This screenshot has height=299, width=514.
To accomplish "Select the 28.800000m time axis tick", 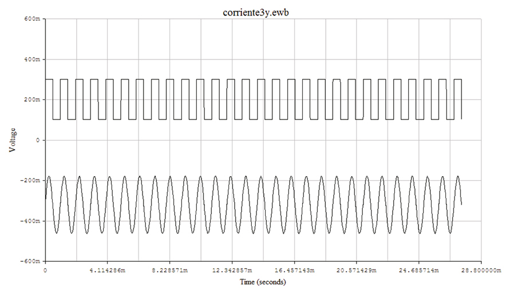I will tap(480, 269).
